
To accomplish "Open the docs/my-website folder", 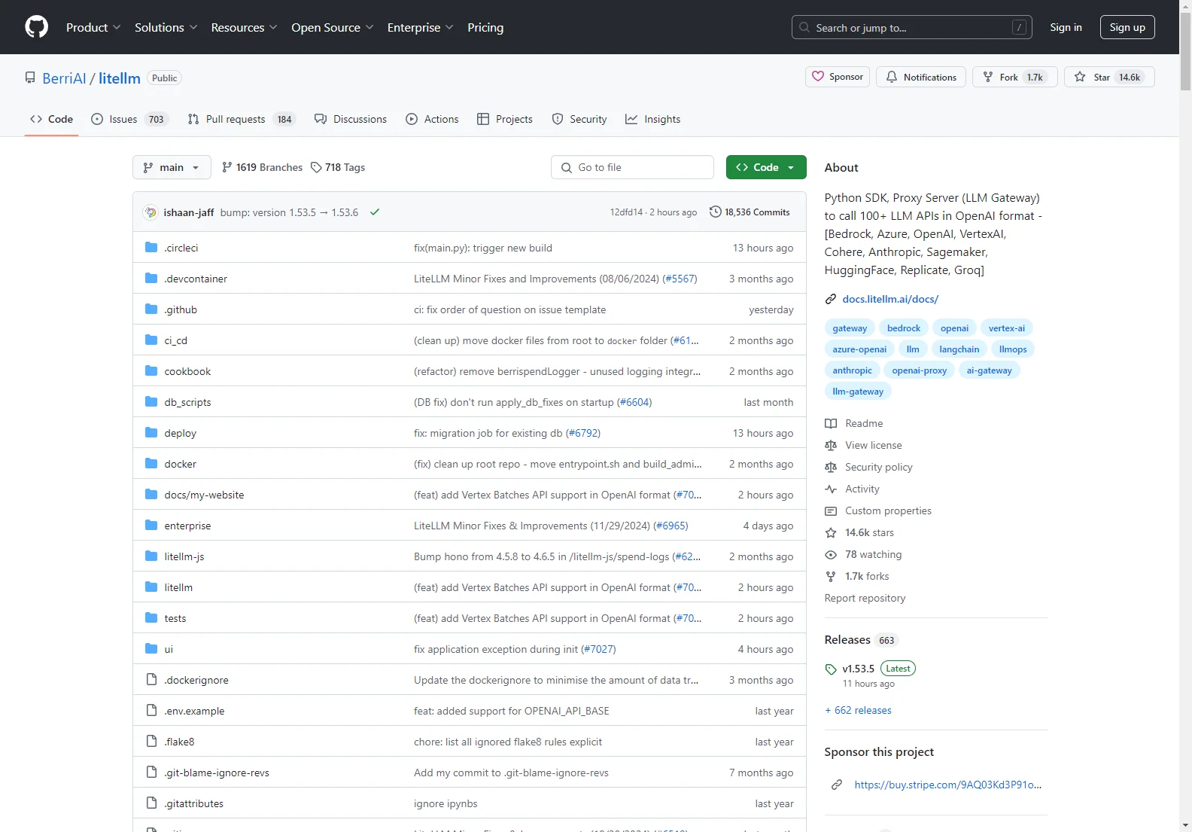I will (204, 495).
